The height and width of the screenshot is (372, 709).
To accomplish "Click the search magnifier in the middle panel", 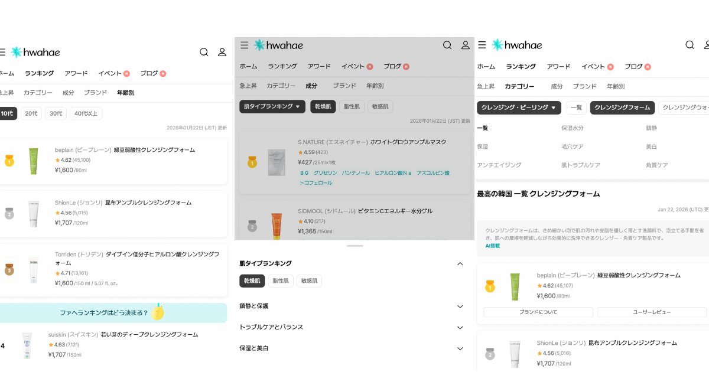I will pyautogui.click(x=447, y=45).
